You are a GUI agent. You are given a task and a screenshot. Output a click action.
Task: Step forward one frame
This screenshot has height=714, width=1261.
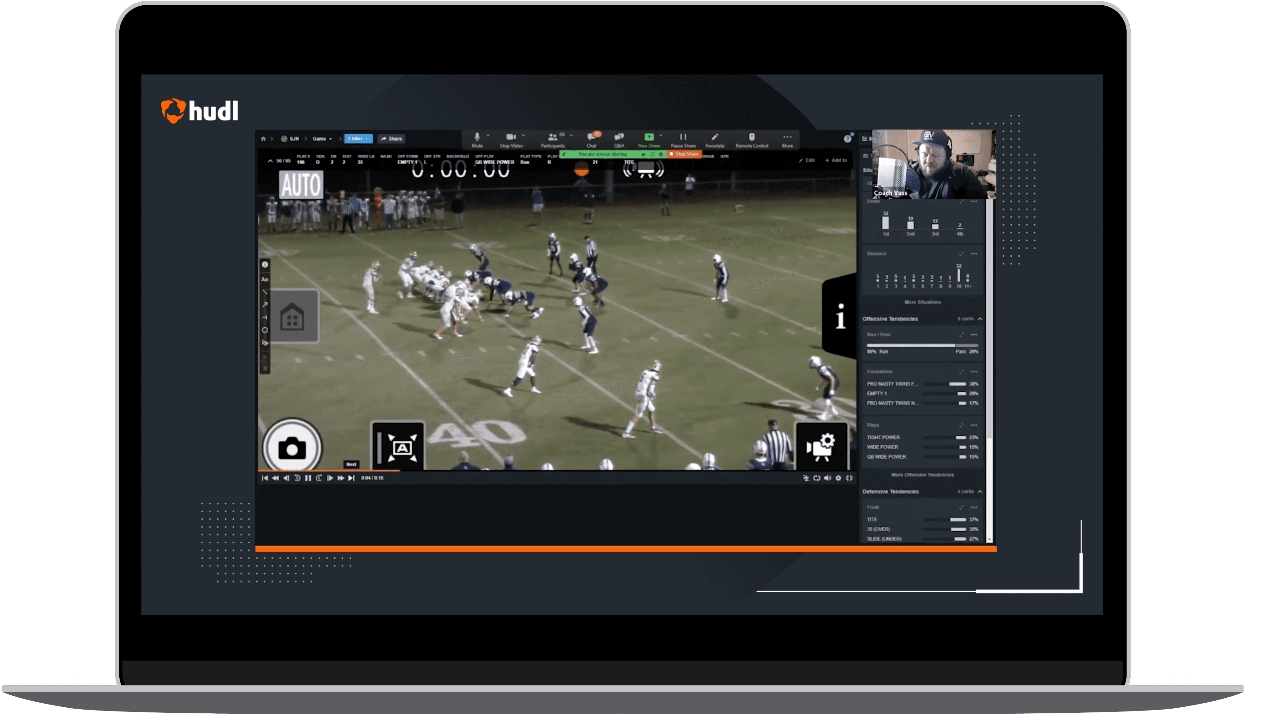tap(330, 478)
